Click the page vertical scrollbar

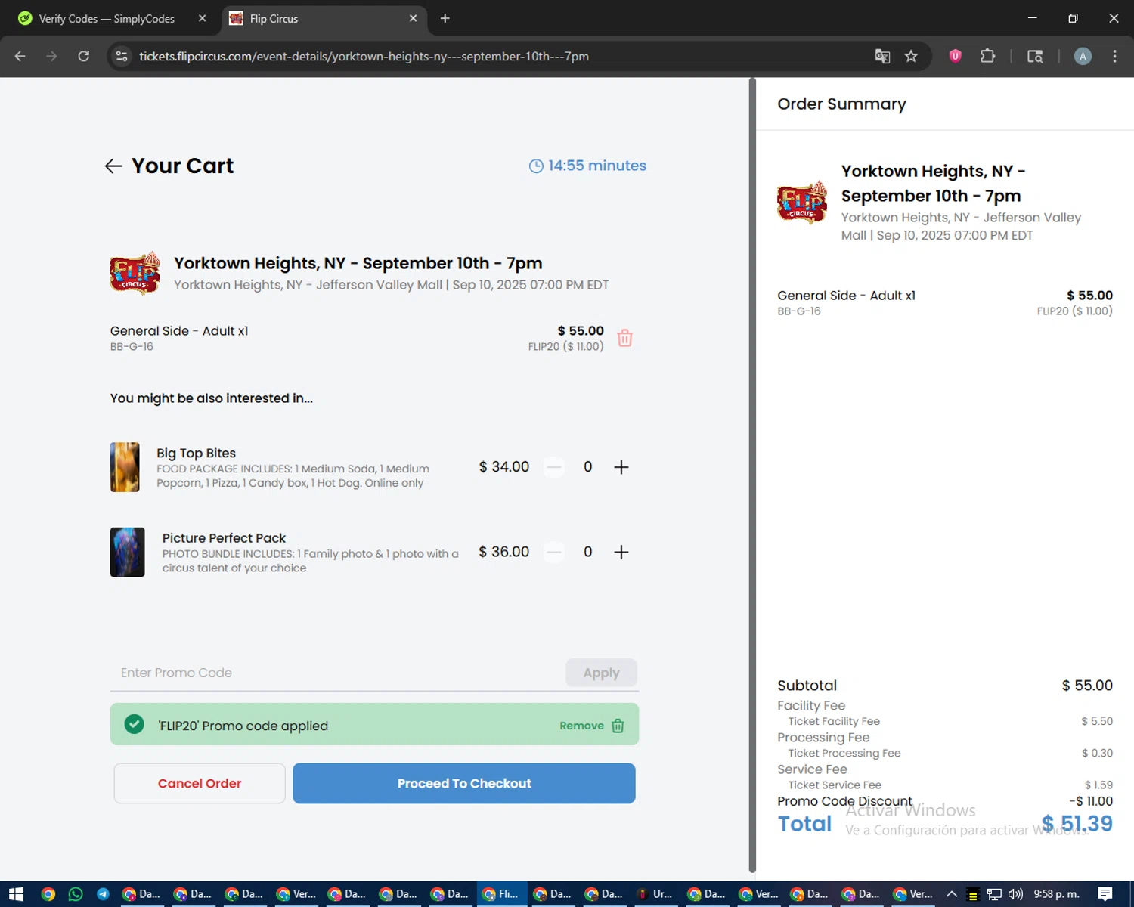click(752, 475)
